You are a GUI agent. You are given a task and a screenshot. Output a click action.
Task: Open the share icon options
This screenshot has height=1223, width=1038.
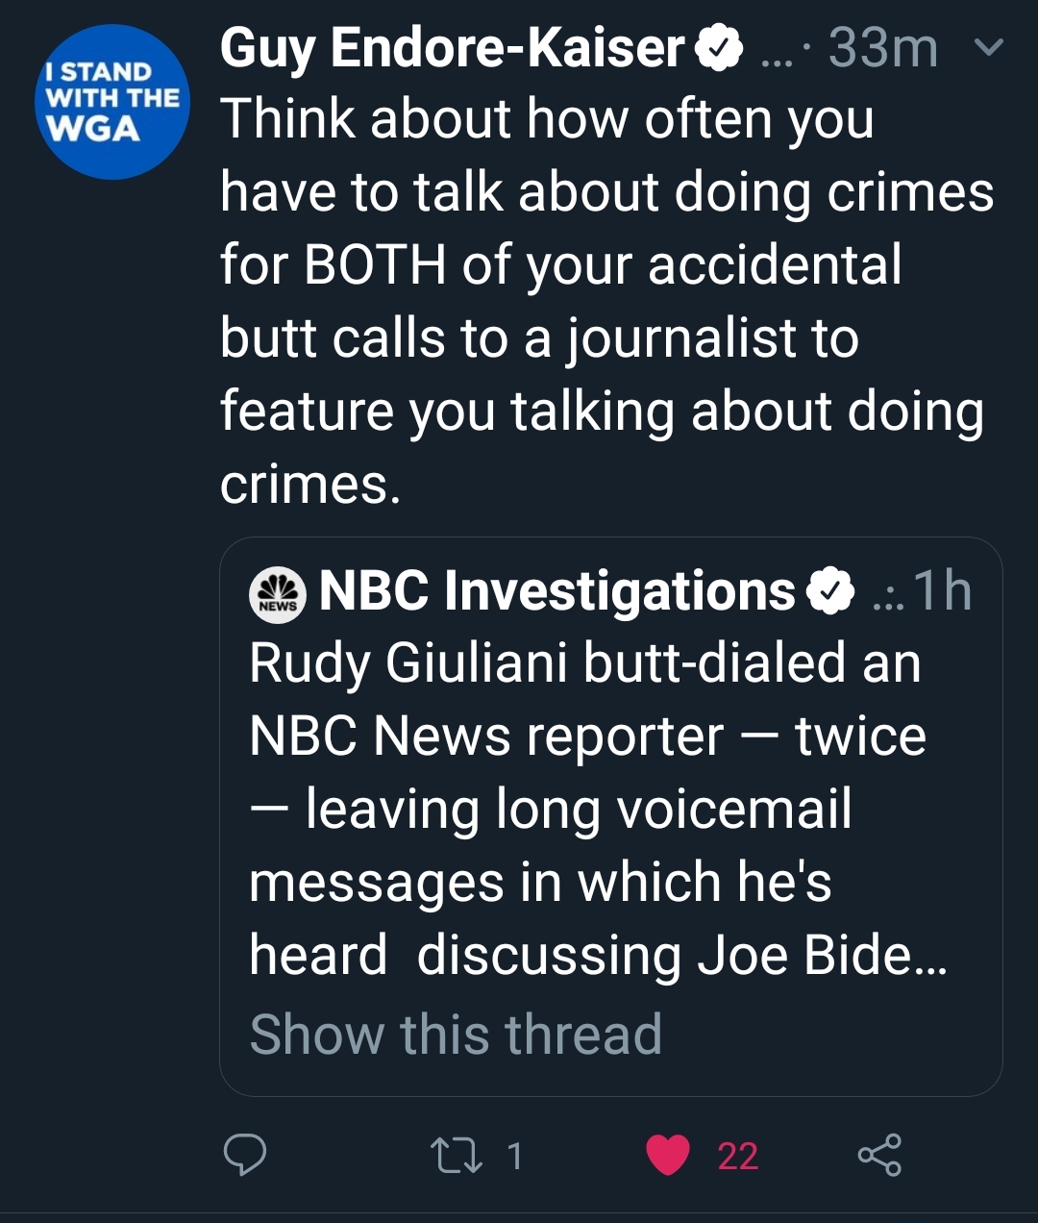879,1155
